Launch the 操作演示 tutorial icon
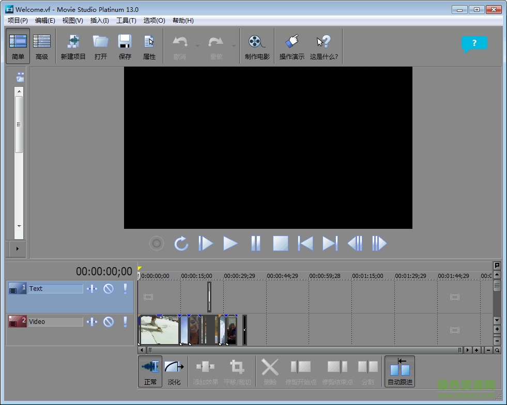Viewport: 507px width, 405px height. pyautogui.click(x=291, y=45)
